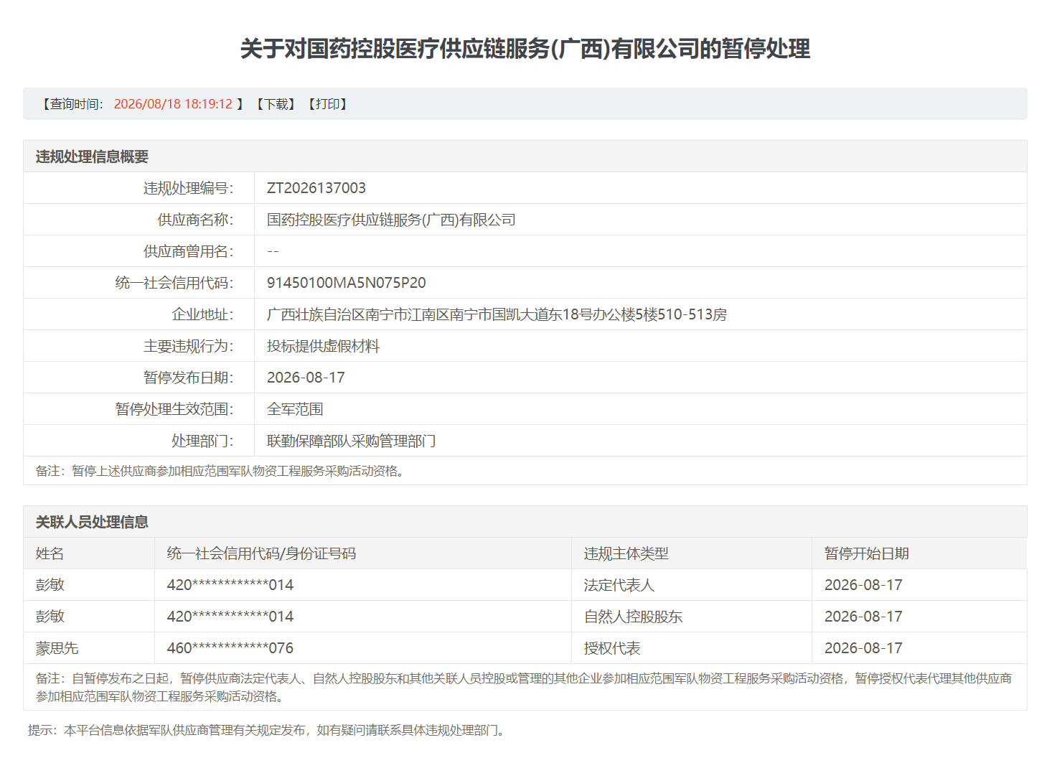Select the violation value 投标提供虚假材料
The width and height of the screenshot is (1052, 758).
(x=323, y=346)
